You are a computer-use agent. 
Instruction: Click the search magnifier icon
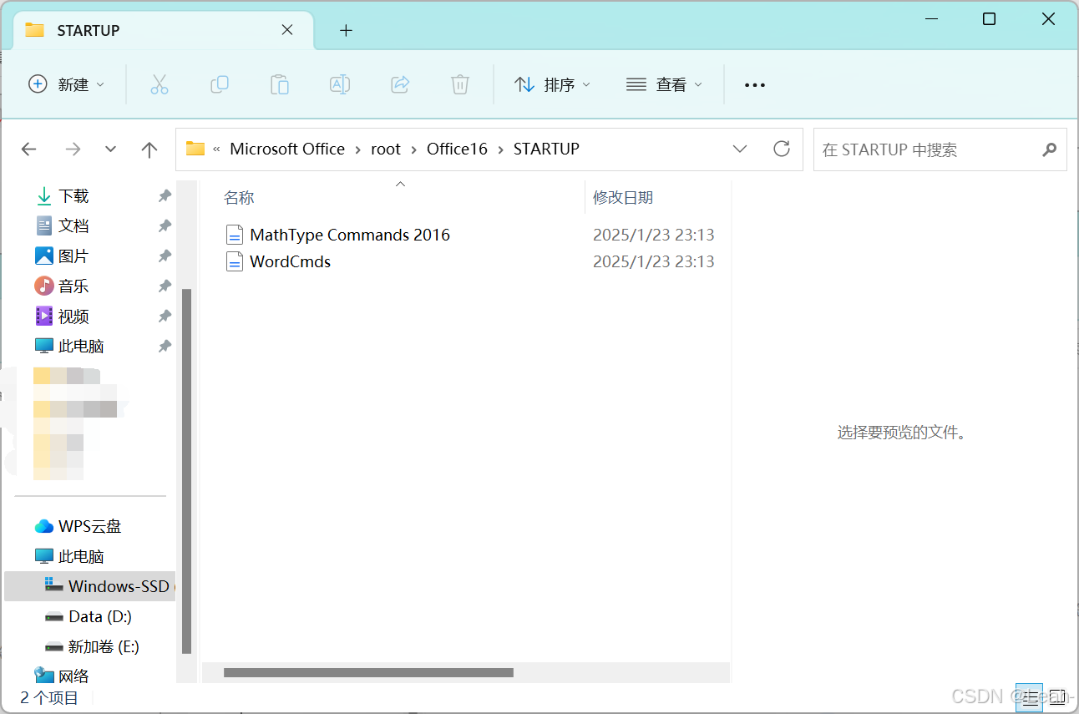1050,149
